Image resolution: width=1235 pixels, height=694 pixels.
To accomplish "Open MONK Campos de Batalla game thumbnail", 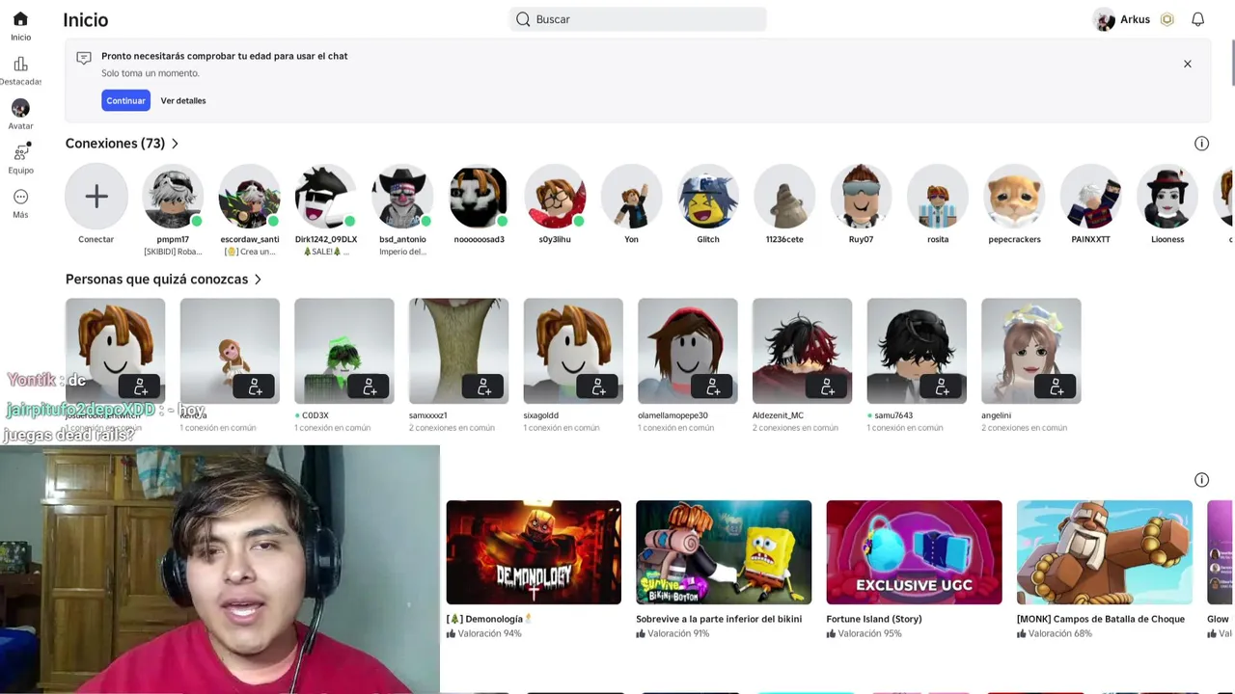I will (1104, 552).
